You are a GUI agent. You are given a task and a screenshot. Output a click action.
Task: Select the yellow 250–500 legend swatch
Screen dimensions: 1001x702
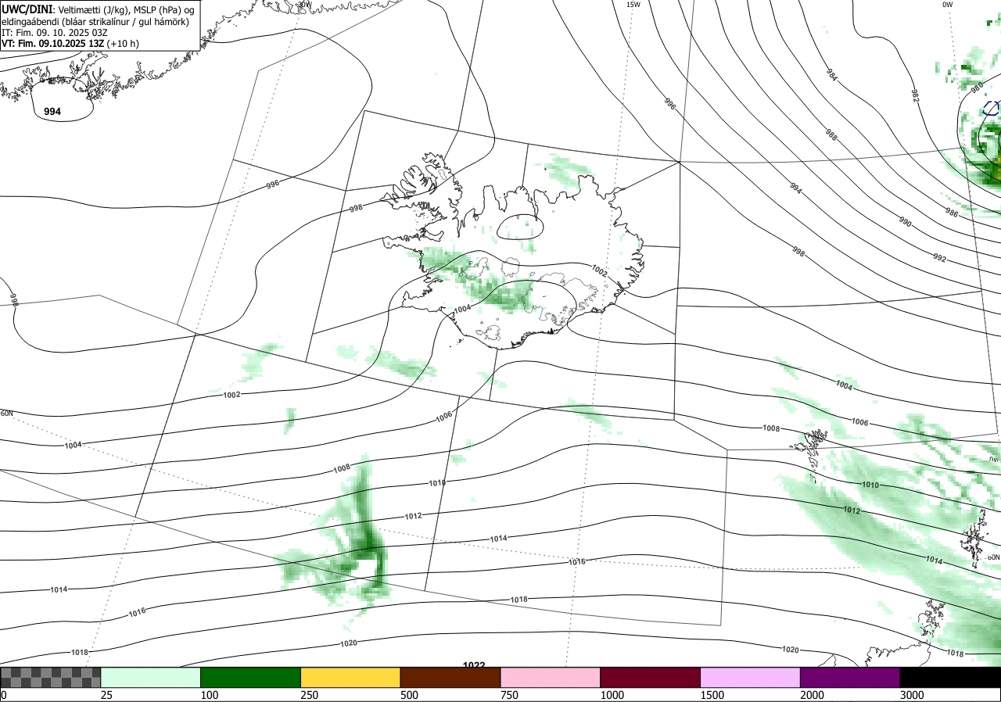pyautogui.click(x=350, y=677)
